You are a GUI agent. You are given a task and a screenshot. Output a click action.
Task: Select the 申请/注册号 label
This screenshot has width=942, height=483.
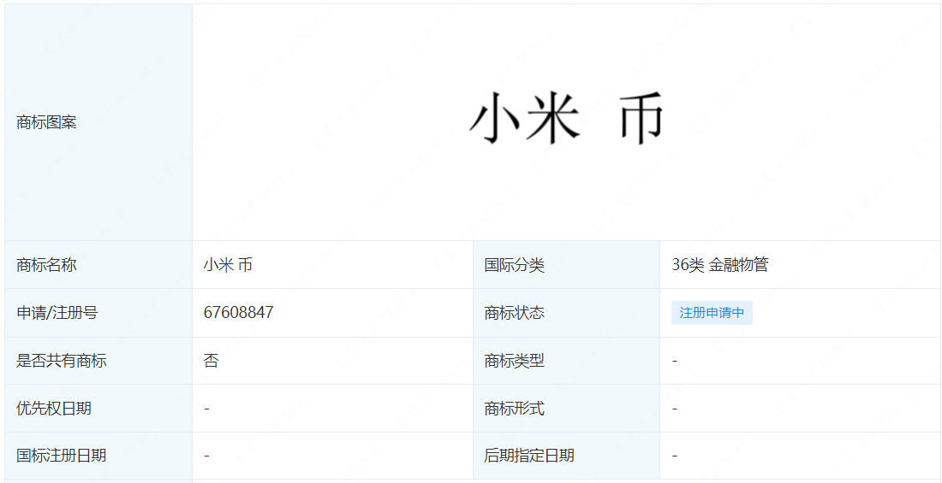pos(57,313)
